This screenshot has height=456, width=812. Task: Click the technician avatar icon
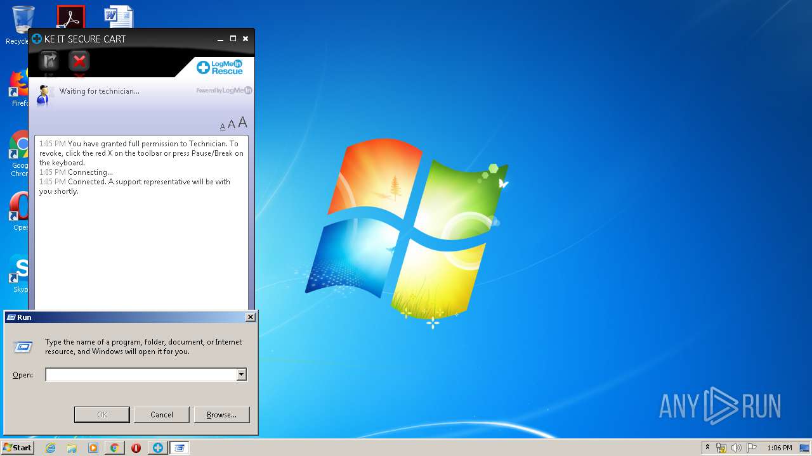pyautogui.click(x=44, y=95)
